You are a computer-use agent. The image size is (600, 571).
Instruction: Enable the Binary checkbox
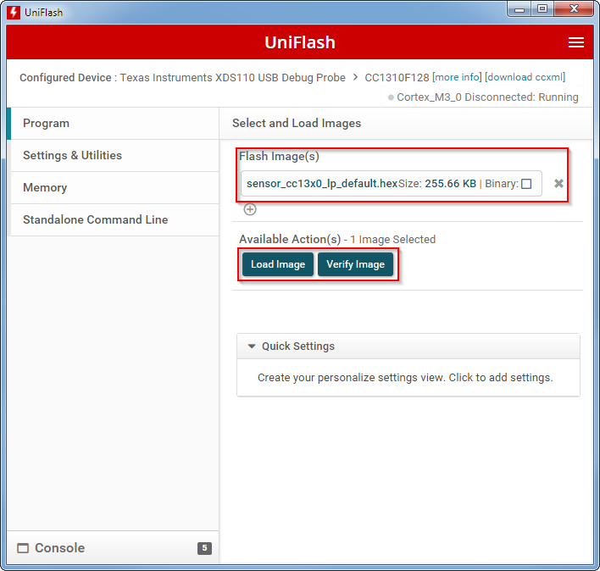coord(526,184)
